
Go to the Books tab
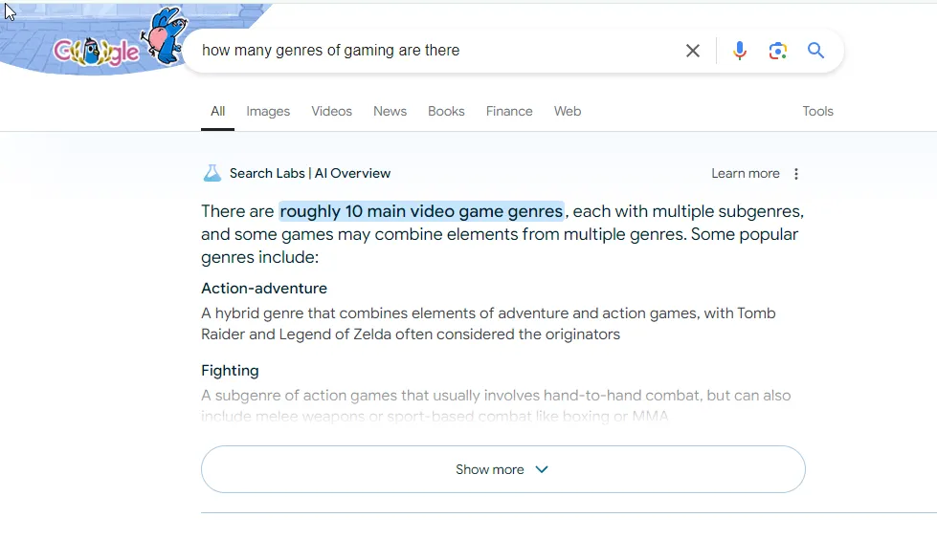[x=446, y=112]
